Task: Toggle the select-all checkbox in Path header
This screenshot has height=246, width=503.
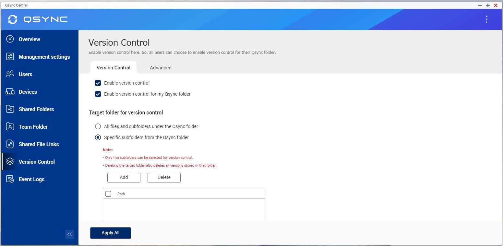Action: (108, 193)
